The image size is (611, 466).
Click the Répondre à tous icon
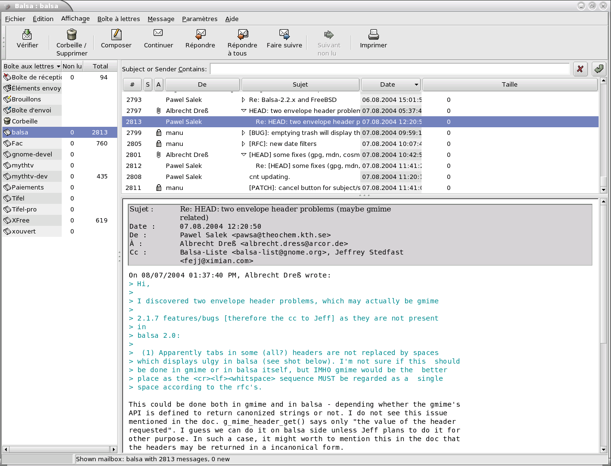pyautogui.click(x=243, y=34)
